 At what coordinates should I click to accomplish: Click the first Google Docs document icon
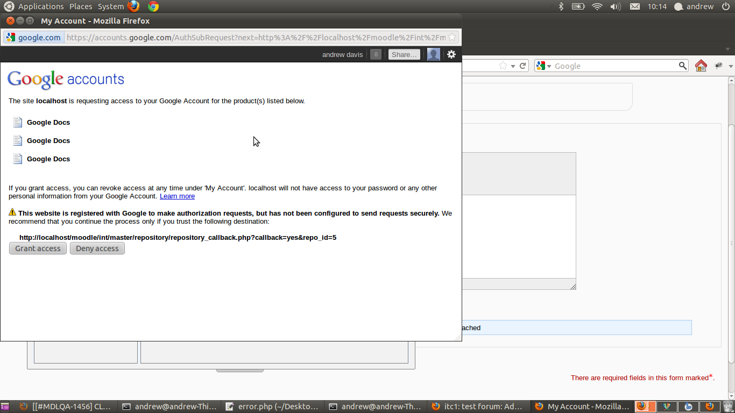[18, 122]
